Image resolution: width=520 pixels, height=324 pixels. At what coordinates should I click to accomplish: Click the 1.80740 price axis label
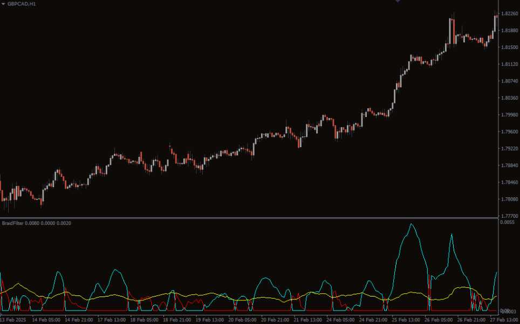[x=509, y=81]
